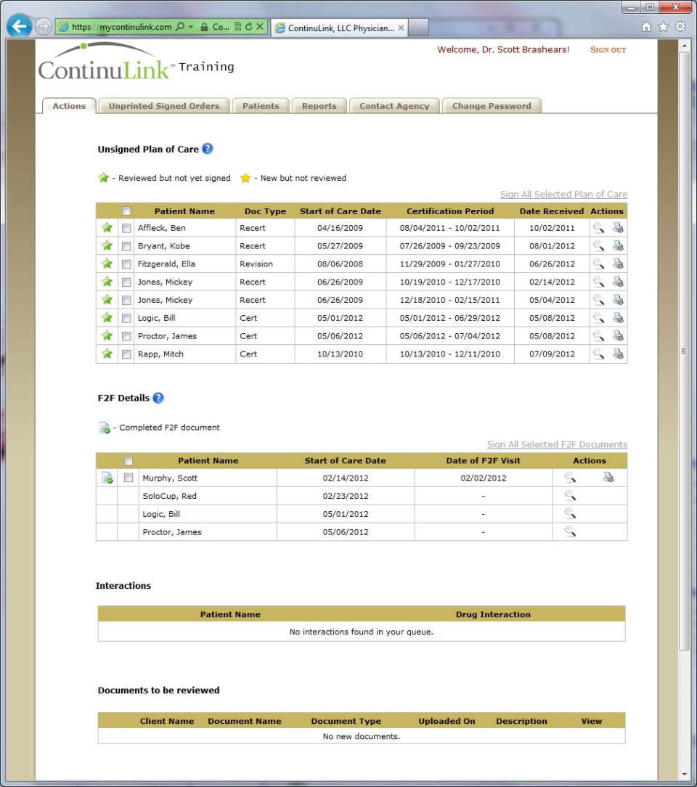Sign out of ContinuLink

click(x=608, y=49)
